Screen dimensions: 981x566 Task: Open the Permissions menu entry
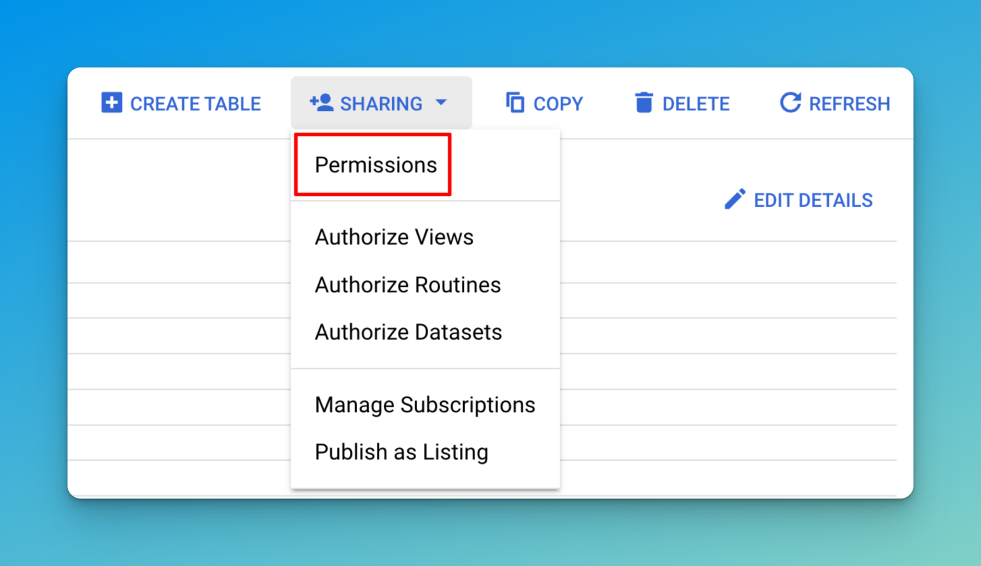tap(374, 165)
